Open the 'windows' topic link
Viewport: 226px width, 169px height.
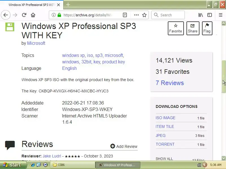click(x=70, y=62)
